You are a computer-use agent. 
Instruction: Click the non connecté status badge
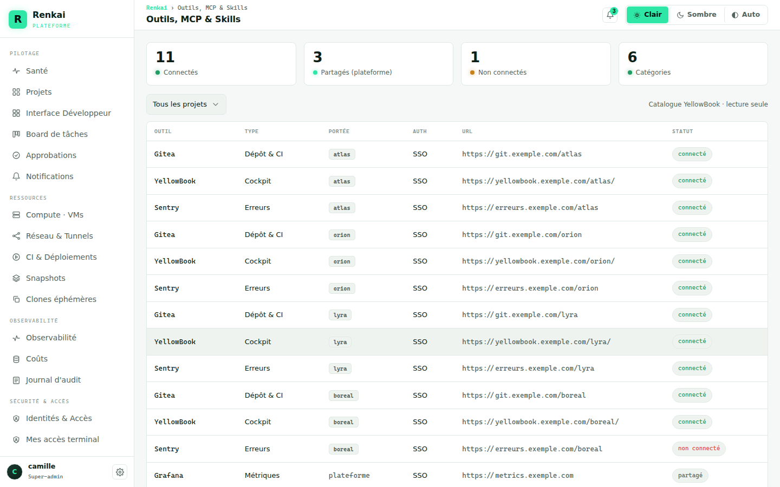click(x=699, y=449)
